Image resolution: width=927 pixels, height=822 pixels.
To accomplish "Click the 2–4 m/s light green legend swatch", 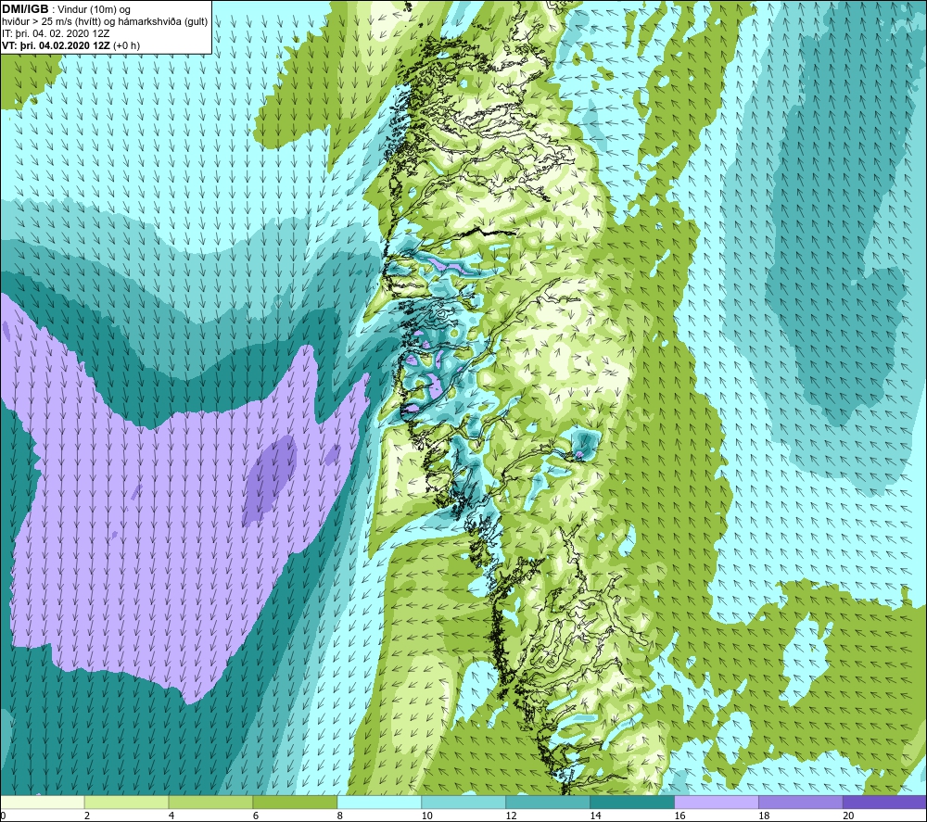I will (126, 803).
